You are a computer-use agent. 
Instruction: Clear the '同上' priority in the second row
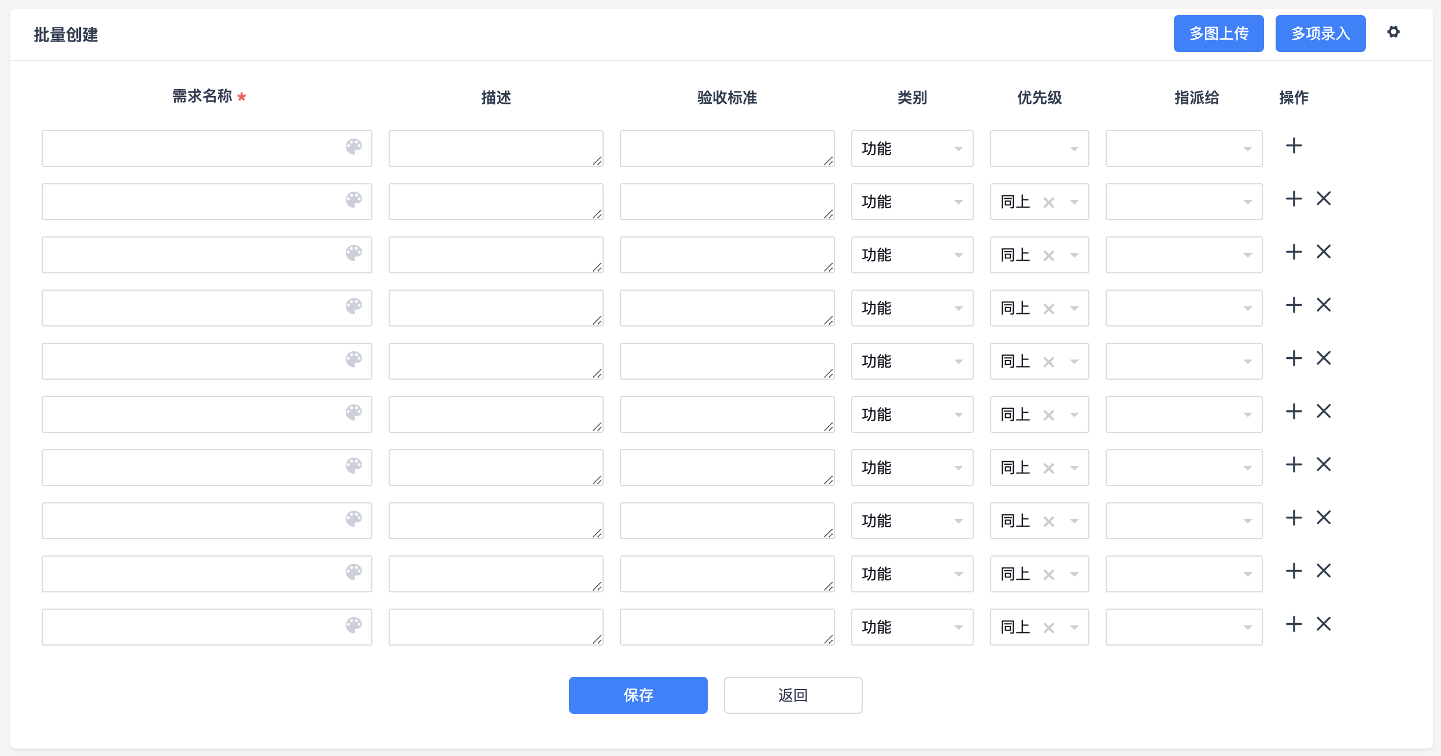click(x=1048, y=203)
